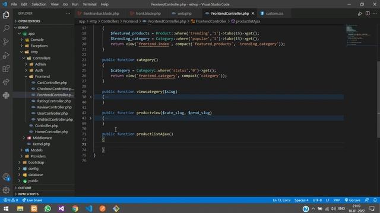Open Kernel.php file

pos(41,144)
